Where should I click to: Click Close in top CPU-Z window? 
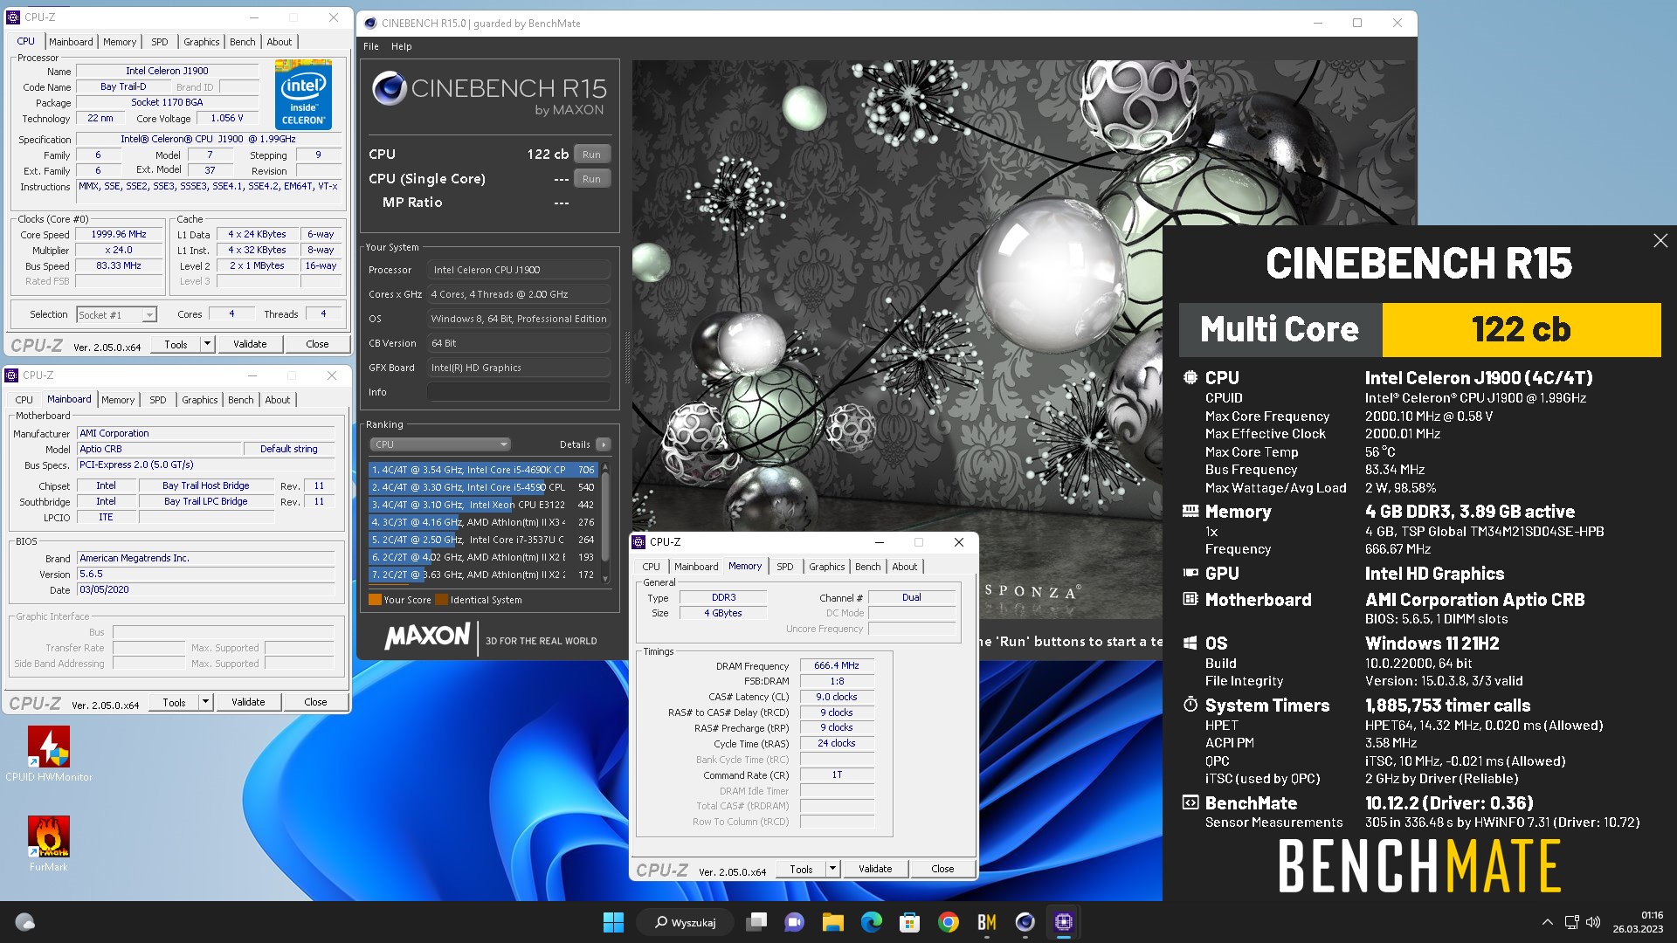coord(317,344)
